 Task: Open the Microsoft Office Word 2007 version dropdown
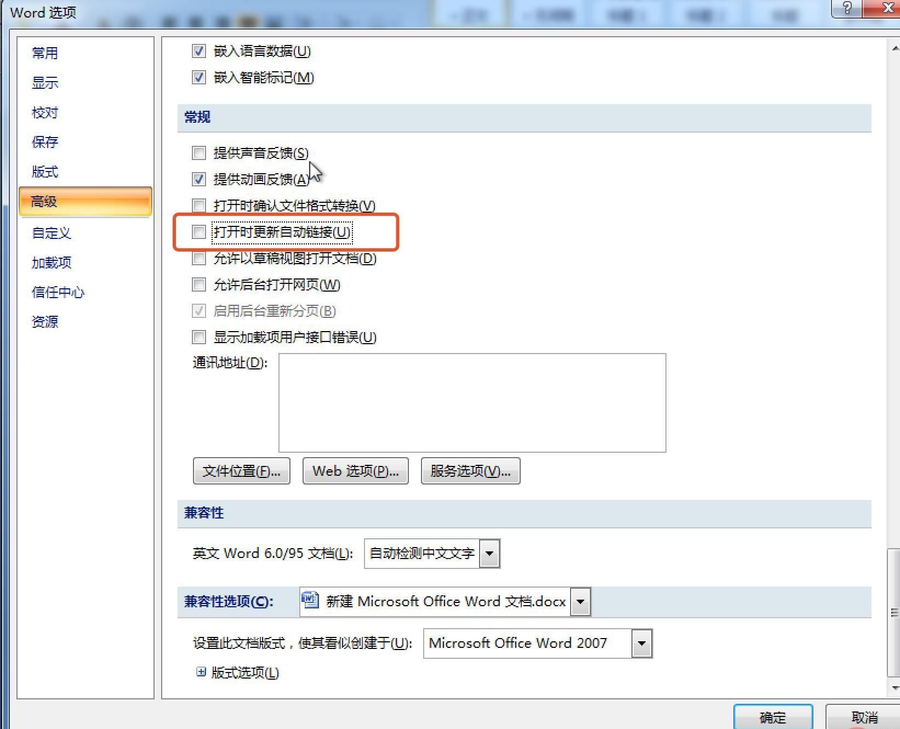[642, 643]
